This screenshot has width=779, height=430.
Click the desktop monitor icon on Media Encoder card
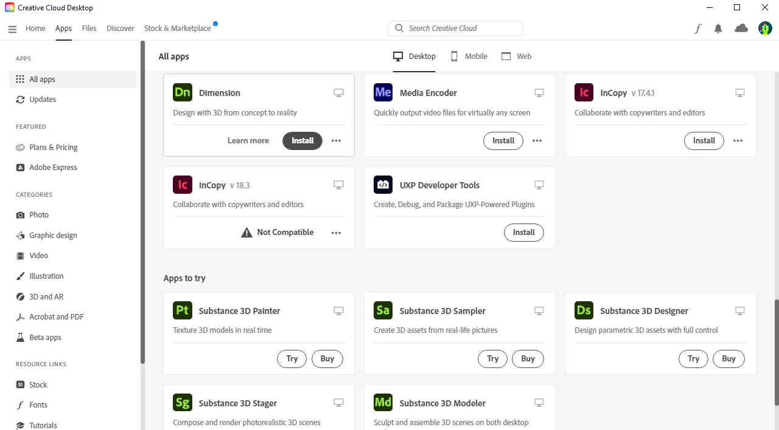coord(539,93)
